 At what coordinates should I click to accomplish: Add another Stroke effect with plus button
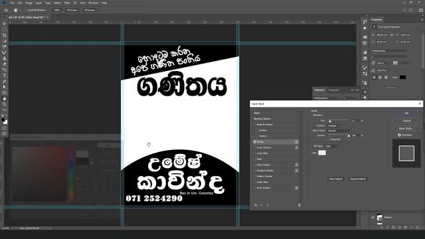point(297,141)
